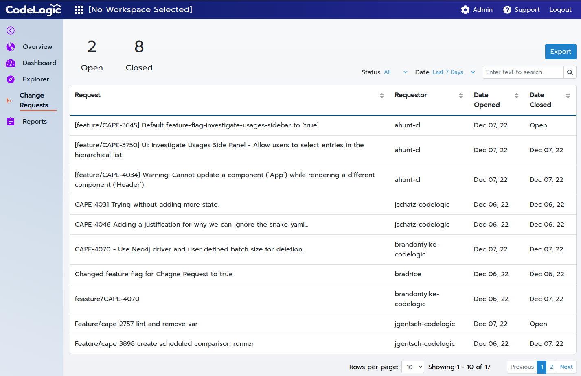Click the Change Requests branch icon
Image resolution: width=581 pixels, height=376 pixels.
[x=9, y=101]
